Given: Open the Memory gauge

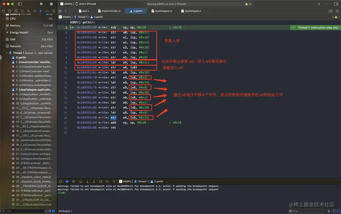Looking at the screenshot, I should [29, 25].
